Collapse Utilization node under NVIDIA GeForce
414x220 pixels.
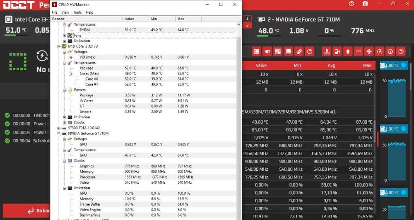(x=64, y=188)
